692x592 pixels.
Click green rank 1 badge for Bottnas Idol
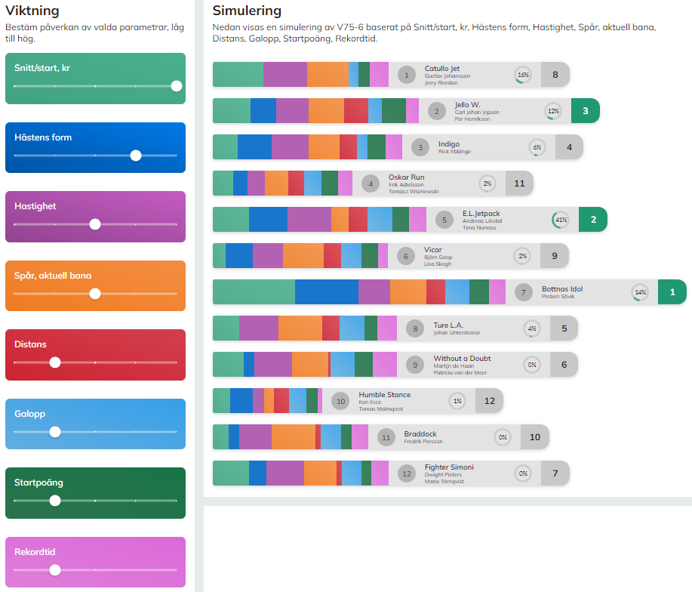[672, 292]
